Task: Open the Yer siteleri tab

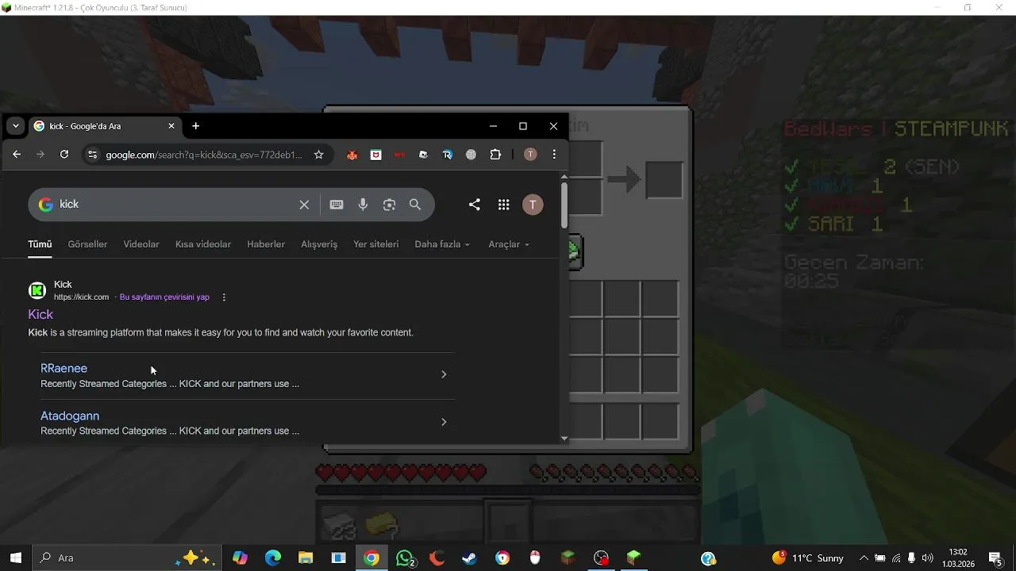Action: point(376,244)
